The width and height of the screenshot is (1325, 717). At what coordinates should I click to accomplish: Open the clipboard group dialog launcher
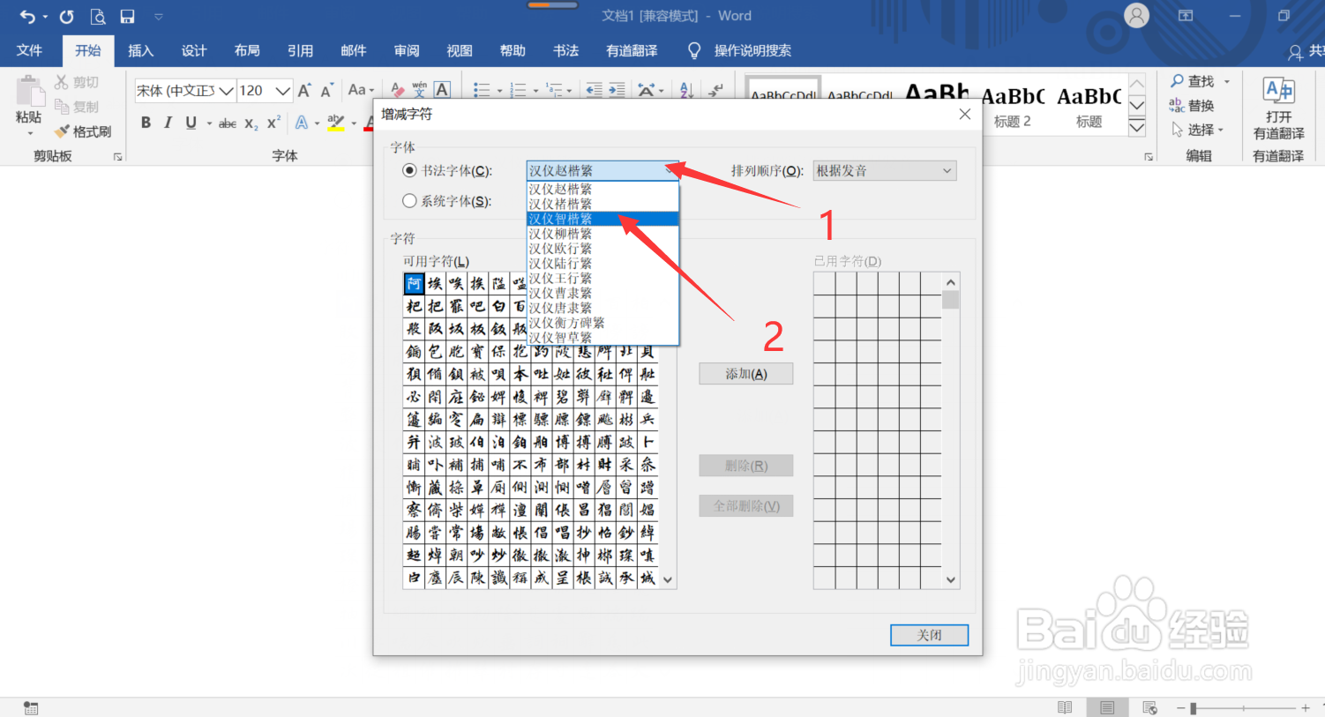[x=117, y=157]
